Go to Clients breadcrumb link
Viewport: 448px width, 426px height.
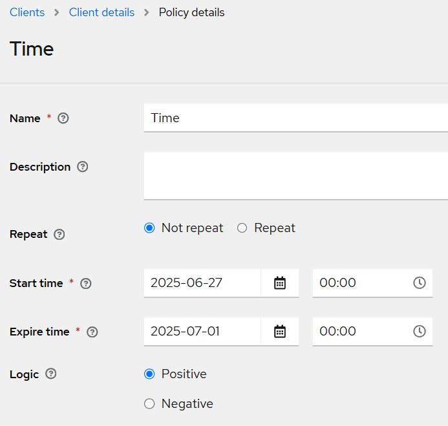pos(27,12)
